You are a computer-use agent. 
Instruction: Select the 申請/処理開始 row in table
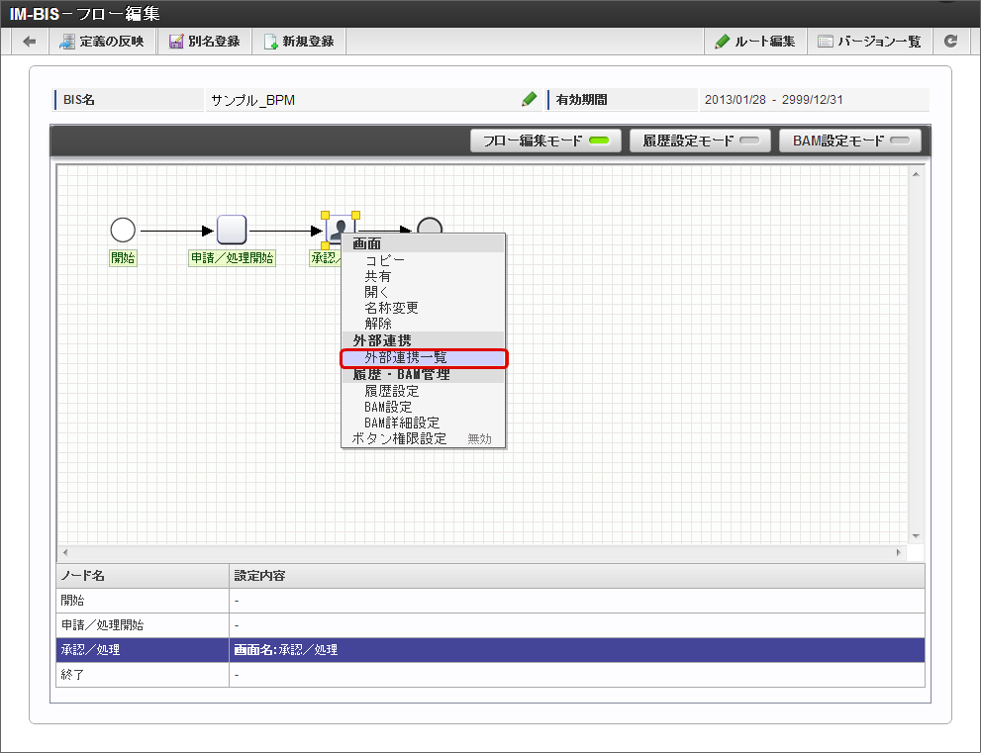(x=491, y=625)
